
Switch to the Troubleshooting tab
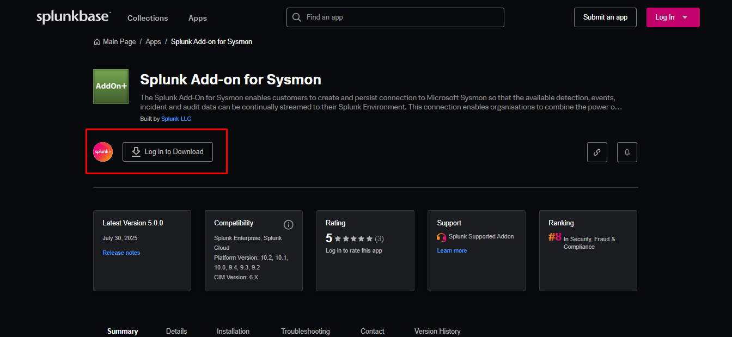point(305,331)
